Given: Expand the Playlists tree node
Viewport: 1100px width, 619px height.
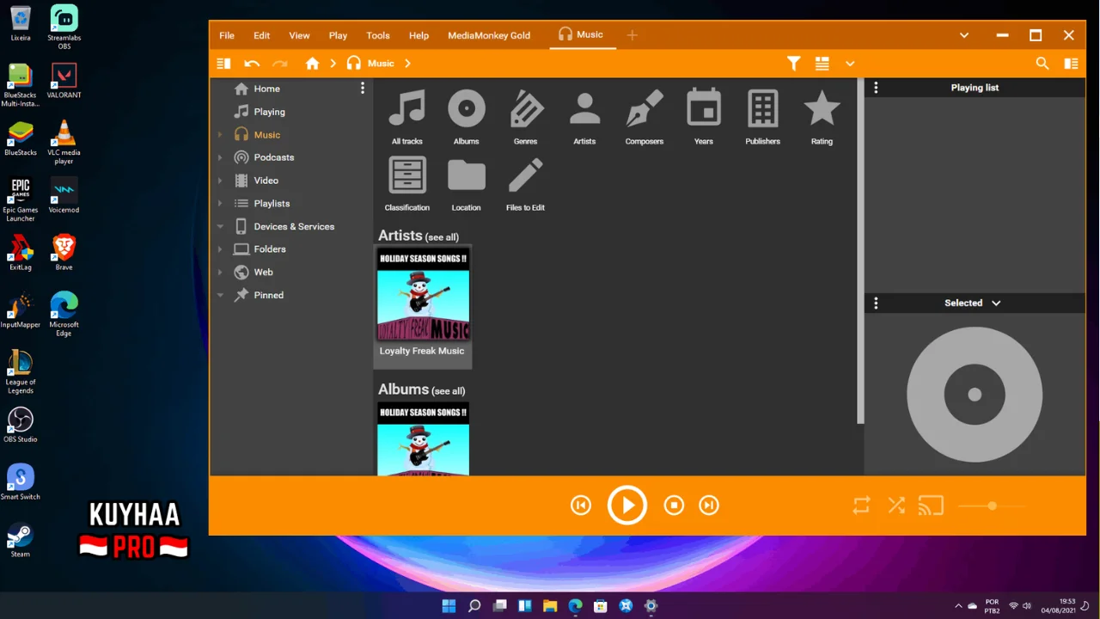Looking at the screenshot, I should click(x=220, y=204).
